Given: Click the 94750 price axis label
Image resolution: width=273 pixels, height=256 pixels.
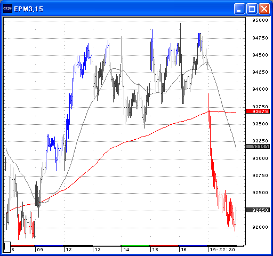Looking at the screenshot, I should point(260,38).
